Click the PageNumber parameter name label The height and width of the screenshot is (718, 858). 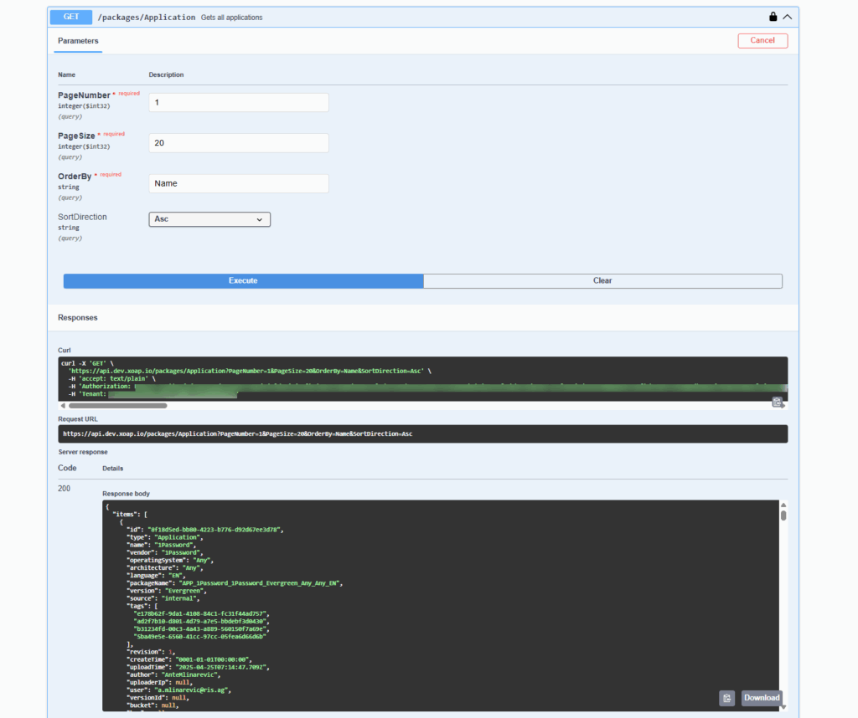(x=85, y=95)
